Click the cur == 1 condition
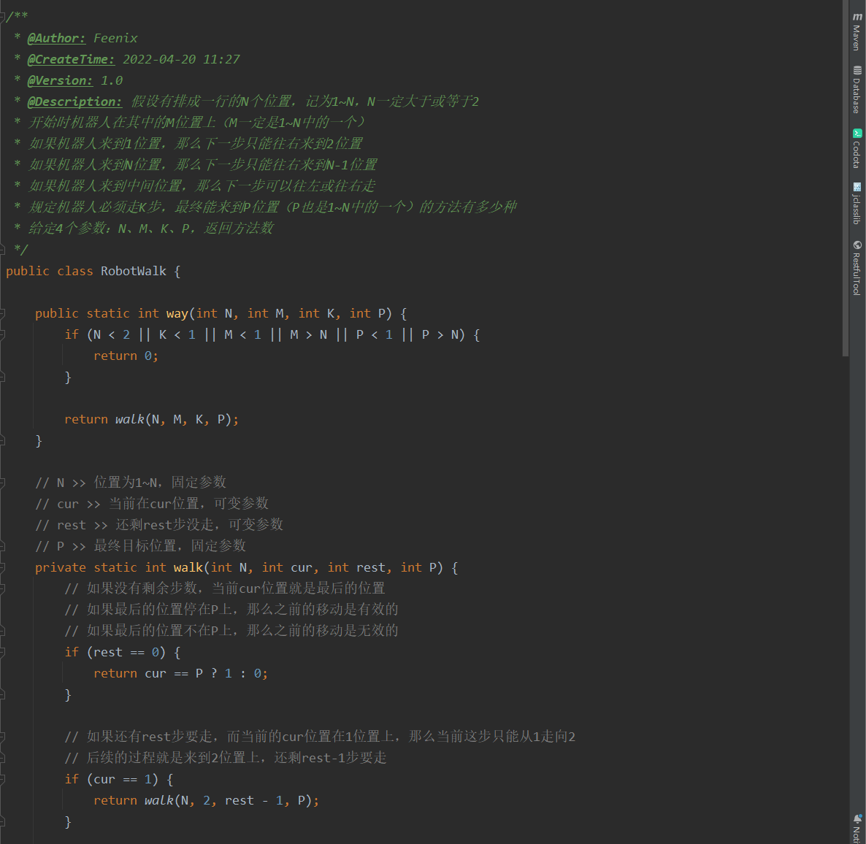 click(122, 779)
